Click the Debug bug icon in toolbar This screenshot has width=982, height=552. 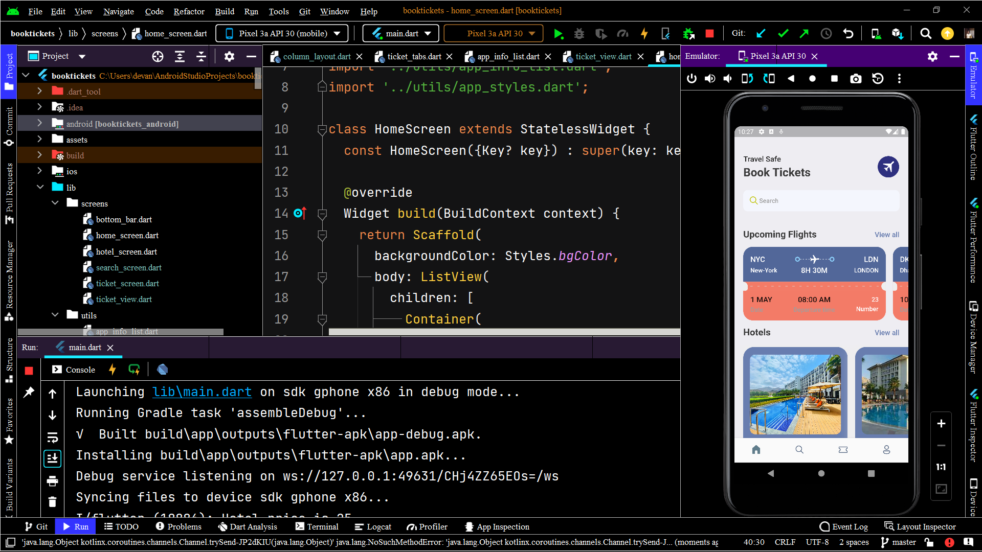579,34
